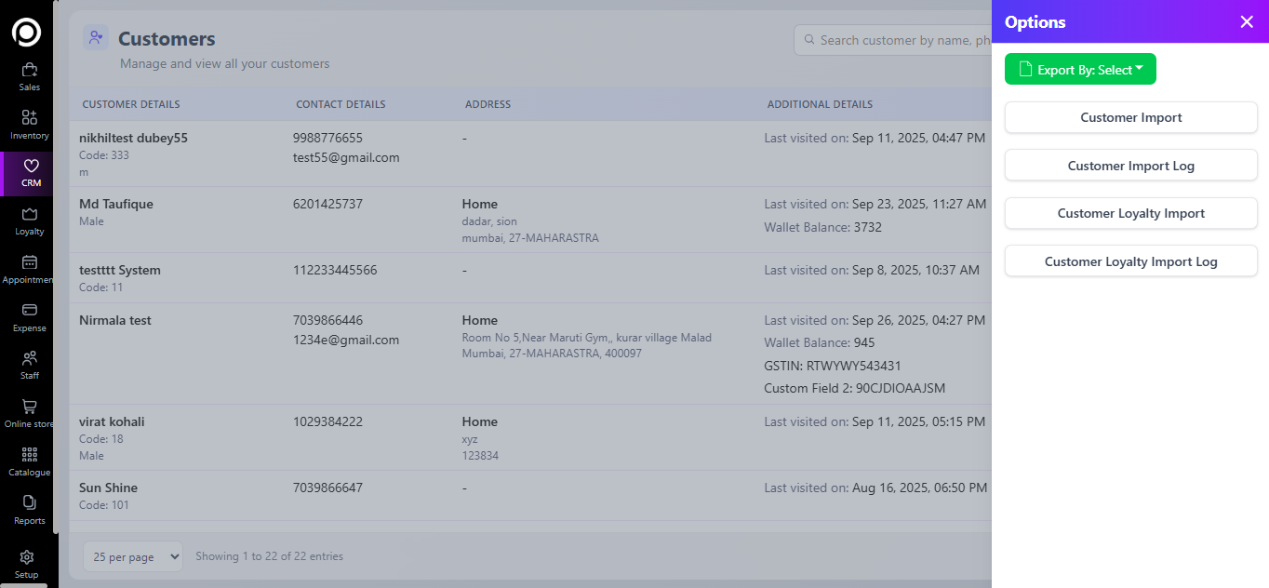
Task: Open the 25 per page dropdown
Action: tap(133, 556)
